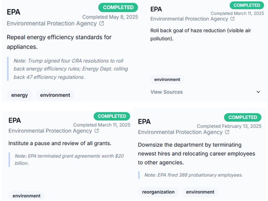The image size is (268, 201).
Task: Click View Sources on haze reduction card
Action: click(x=167, y=92)
